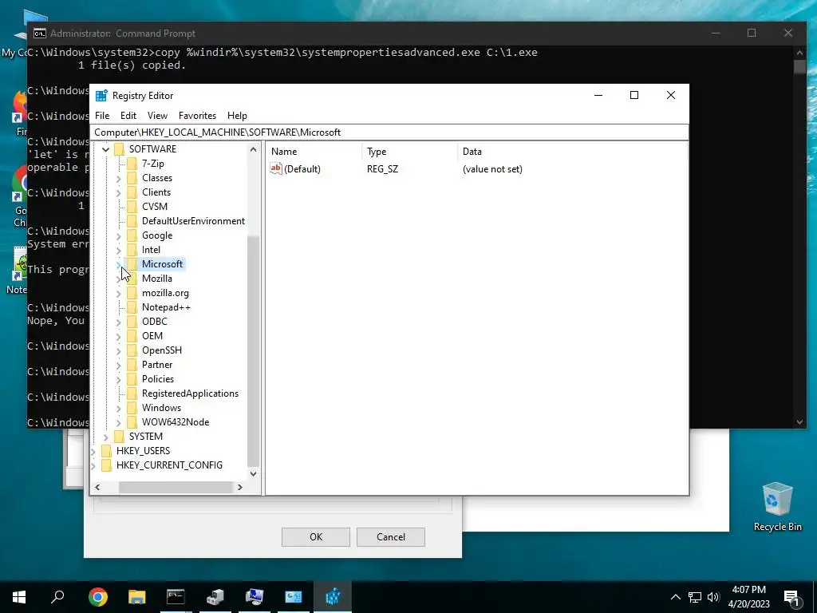Expand the Classes key

pos(119,178)
